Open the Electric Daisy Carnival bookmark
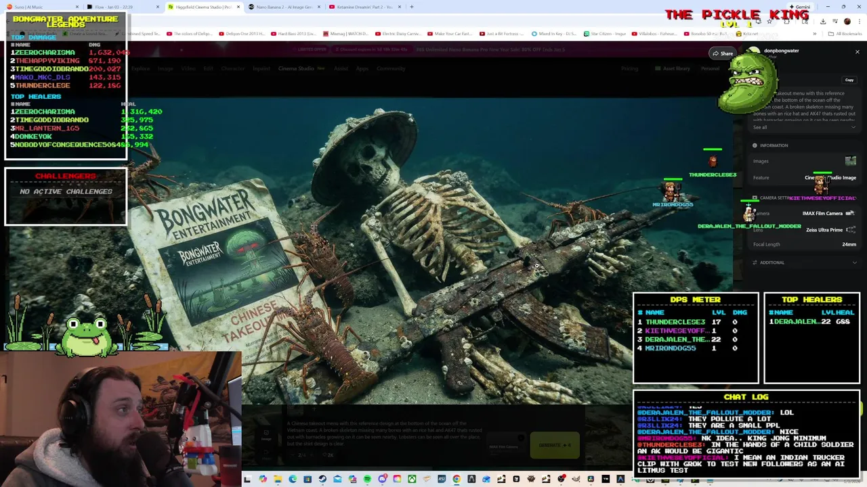The height and width of the screenshot is (487, 867). (398, 34)
